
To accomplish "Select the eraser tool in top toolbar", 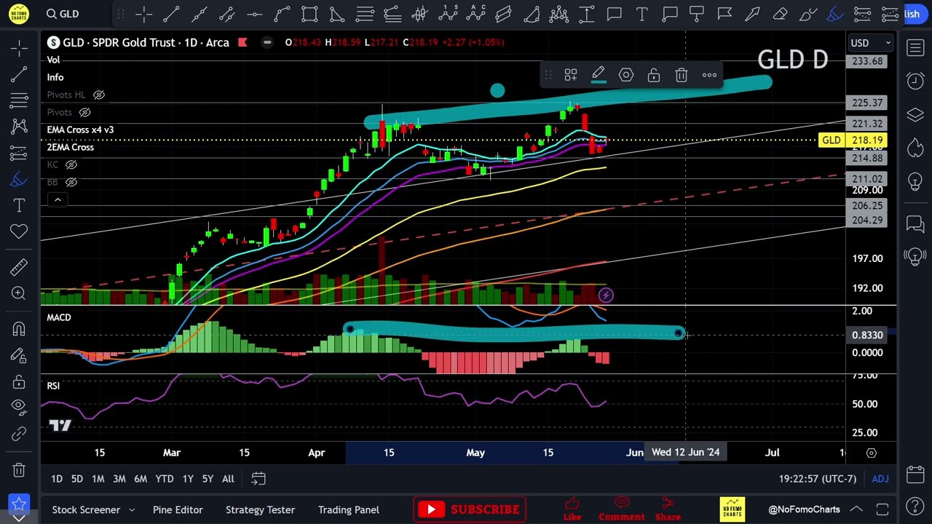I will pos(780,14).
